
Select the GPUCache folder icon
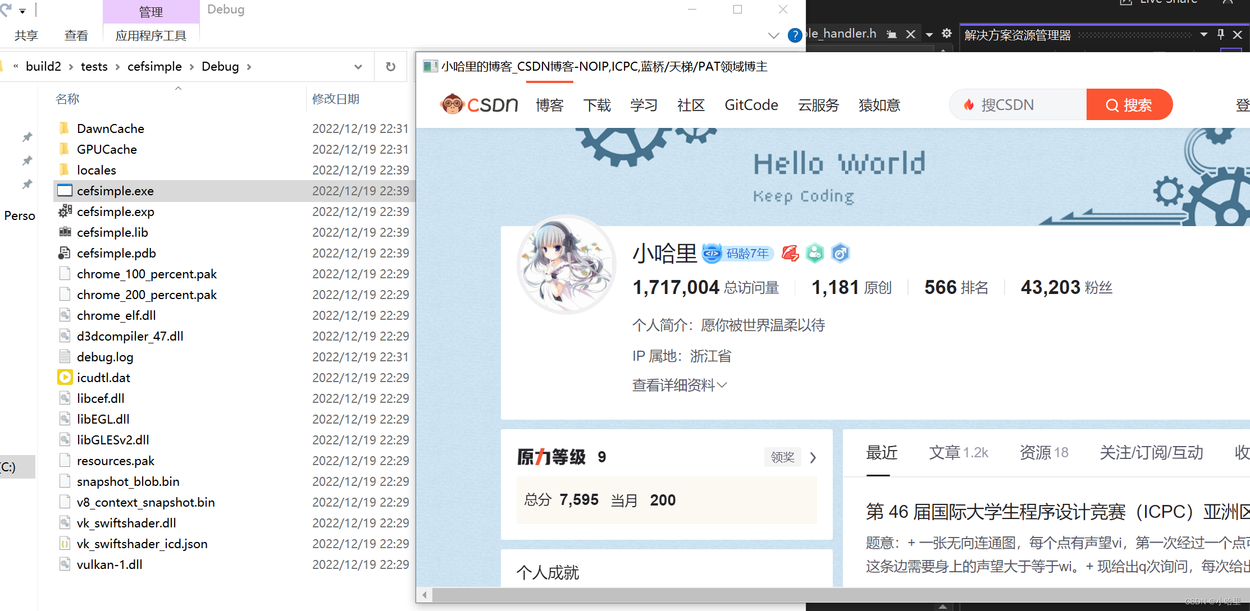[65, 149]
